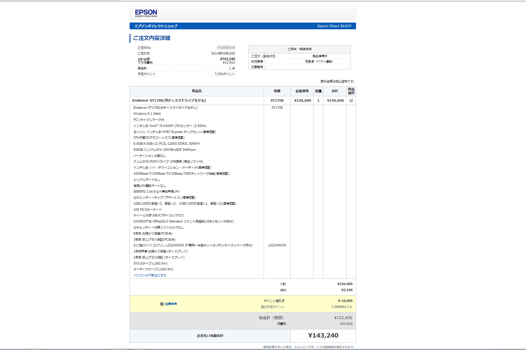Click the 表示金額は税込価格です note
Viewport: 526px width, 350px height.
(338, 81)
